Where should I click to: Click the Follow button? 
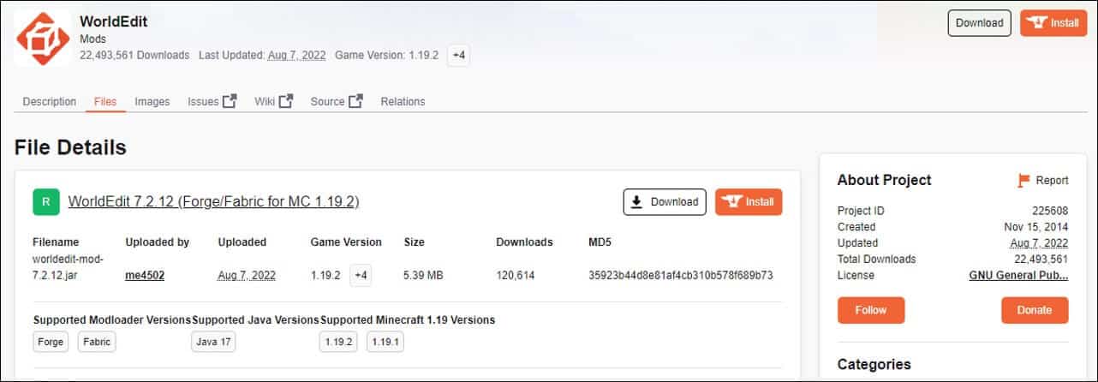click(870, 310)
